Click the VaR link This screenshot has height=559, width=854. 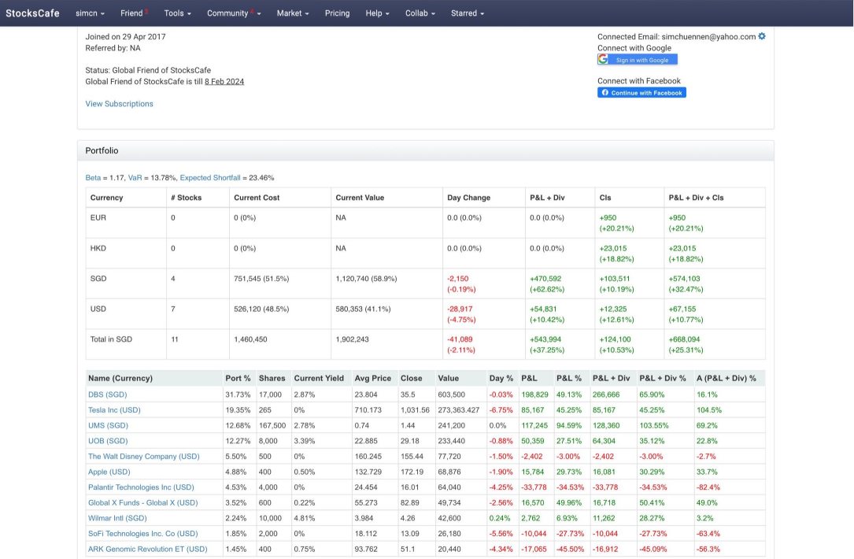pyautogui.click(x=135, y=178)
